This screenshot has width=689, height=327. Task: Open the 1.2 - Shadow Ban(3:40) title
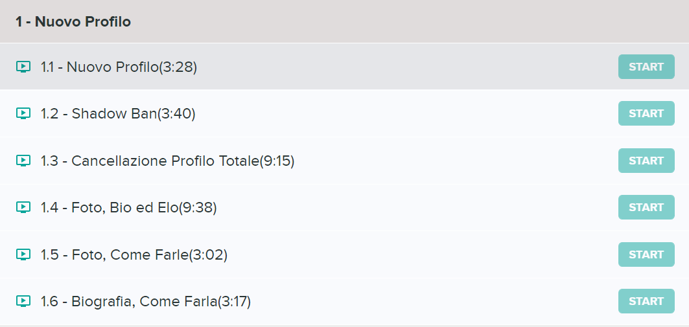118,114
